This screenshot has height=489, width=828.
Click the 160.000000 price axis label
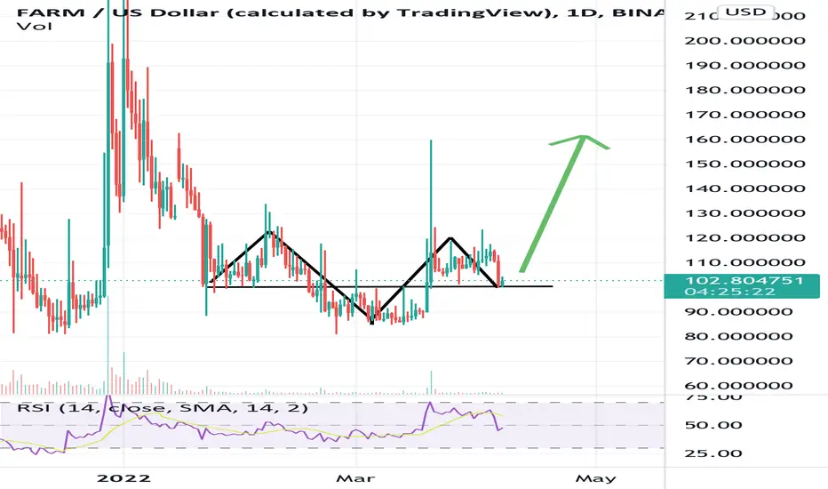pyautogui.click(x=745, y=140)
